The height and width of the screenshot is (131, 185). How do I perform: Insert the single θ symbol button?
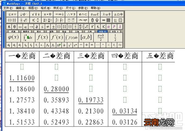(14, 27)
